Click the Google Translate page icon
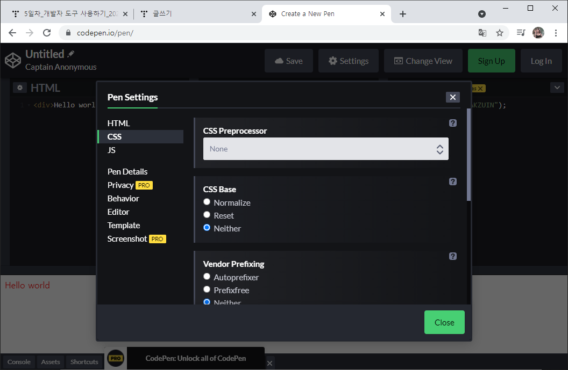Image resolution: width=568 pixels, height=370 pixels. pos(482,33)
